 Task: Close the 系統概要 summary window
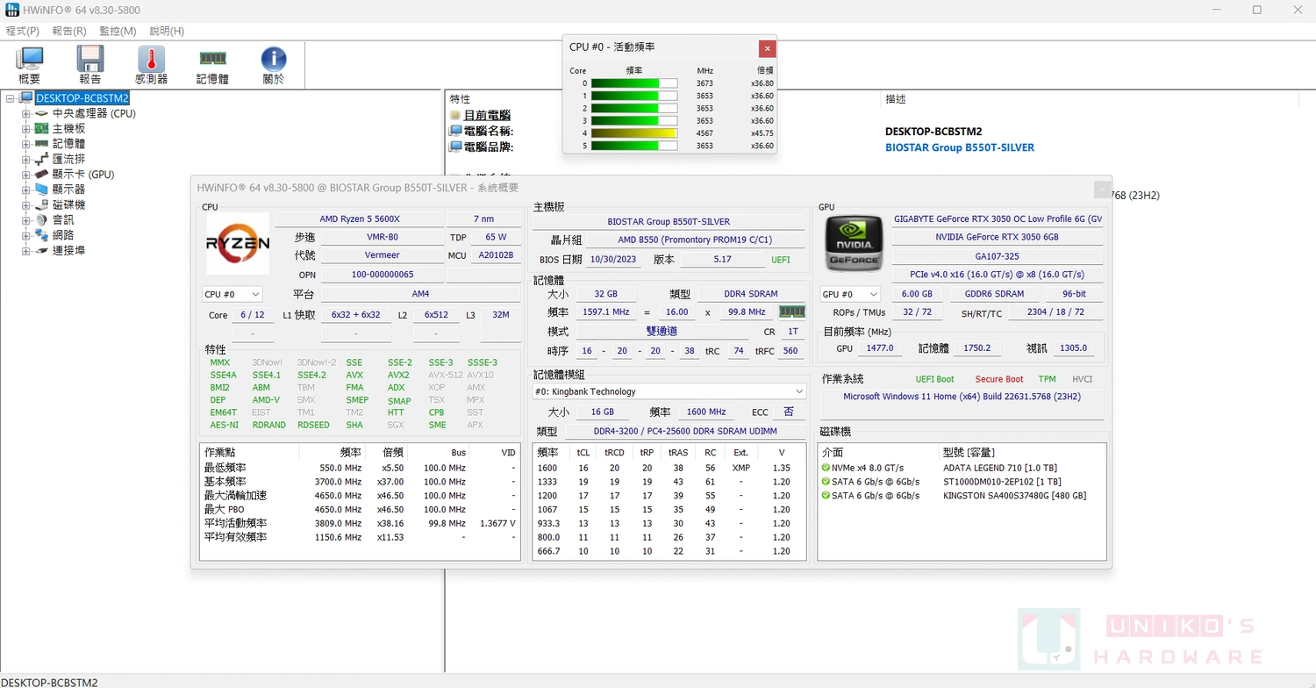coord(1101,189)
